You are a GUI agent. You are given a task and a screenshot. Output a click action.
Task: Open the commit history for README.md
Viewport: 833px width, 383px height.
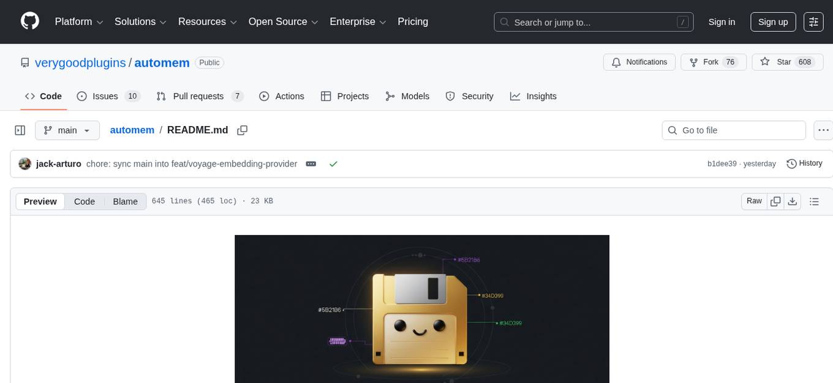click(x=804, y=163)
